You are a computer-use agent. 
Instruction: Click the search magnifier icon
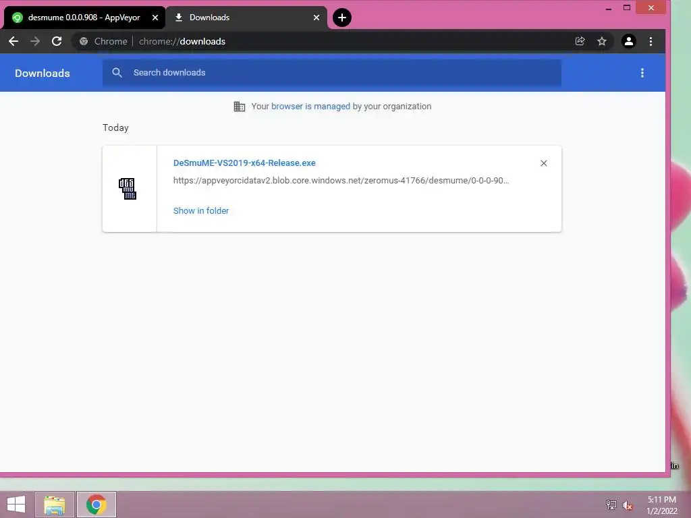117,73
